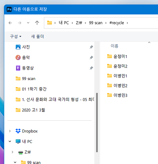This screenshot has height=164, width=158.
Task: Open breadcrumb chevron after 99 scan
Action: pyautogui.click(x=106, y=23)
